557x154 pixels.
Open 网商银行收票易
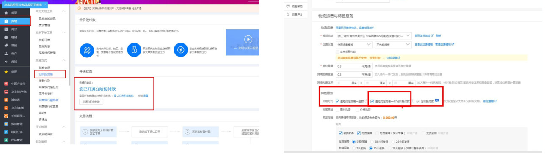tap(49, 106)
